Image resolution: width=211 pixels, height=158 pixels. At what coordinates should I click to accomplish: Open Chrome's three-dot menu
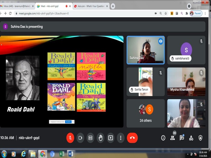pyautogui.click(x=205, y=13)
